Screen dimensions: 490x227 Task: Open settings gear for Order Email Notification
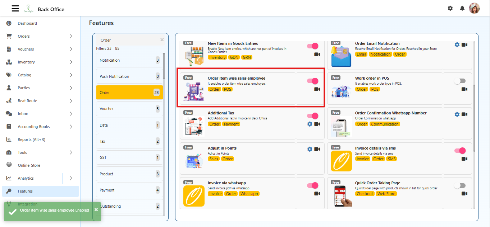(457, 45)
